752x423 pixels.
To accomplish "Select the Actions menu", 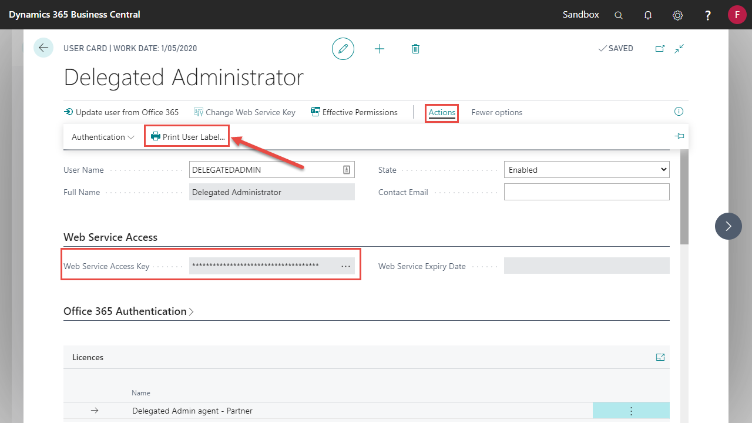I will (442, 112).
